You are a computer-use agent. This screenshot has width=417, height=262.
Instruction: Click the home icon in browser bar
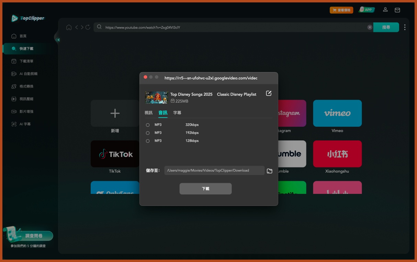69,27
